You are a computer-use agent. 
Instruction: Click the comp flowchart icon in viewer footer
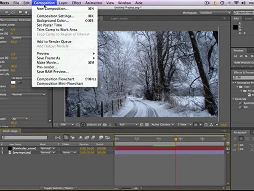(x=211, y=125)
